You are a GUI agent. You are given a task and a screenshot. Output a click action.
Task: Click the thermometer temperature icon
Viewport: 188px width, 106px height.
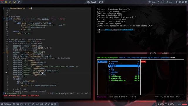(158, 2)
